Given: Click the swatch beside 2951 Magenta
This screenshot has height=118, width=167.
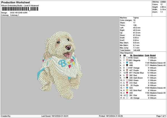Looking at the screenshot, I should [x=127, y=60].
